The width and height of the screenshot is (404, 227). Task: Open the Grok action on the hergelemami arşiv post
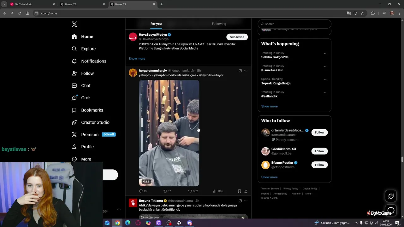click(x=240, y=71)
